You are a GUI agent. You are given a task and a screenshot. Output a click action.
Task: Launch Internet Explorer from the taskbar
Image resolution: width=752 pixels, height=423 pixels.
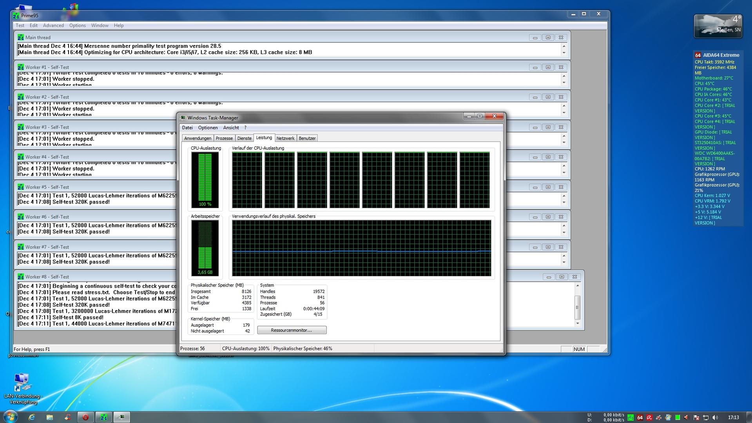click(32, 417)
